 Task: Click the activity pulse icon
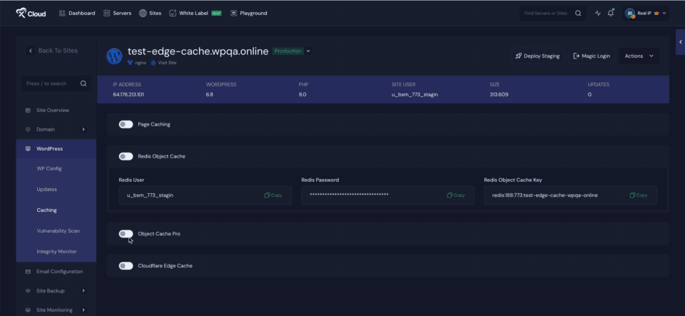coord(597,13)
